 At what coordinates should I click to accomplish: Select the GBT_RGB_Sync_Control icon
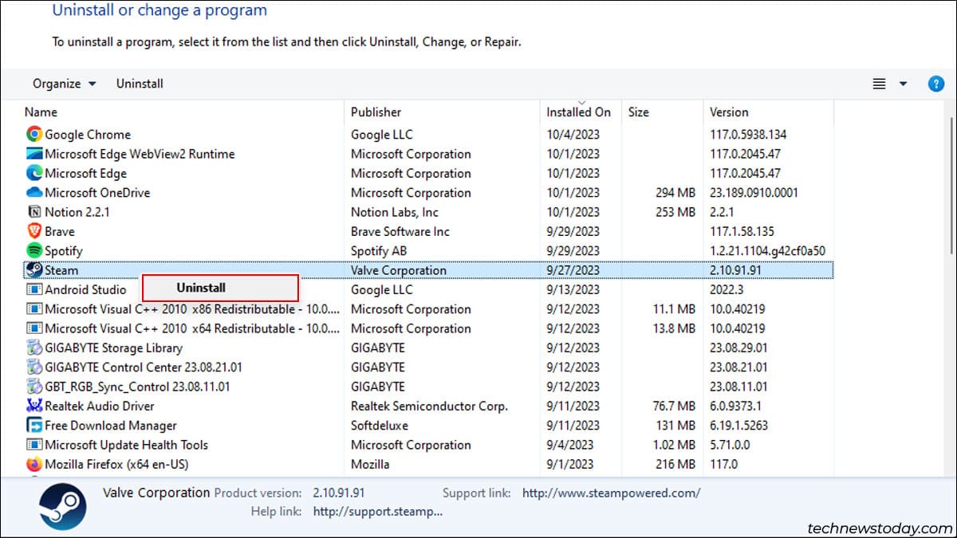coord(34,387)
